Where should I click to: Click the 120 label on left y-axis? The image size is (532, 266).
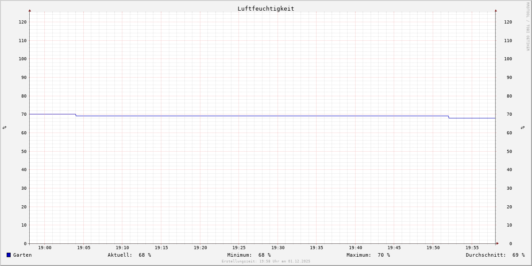coord(23,22)
